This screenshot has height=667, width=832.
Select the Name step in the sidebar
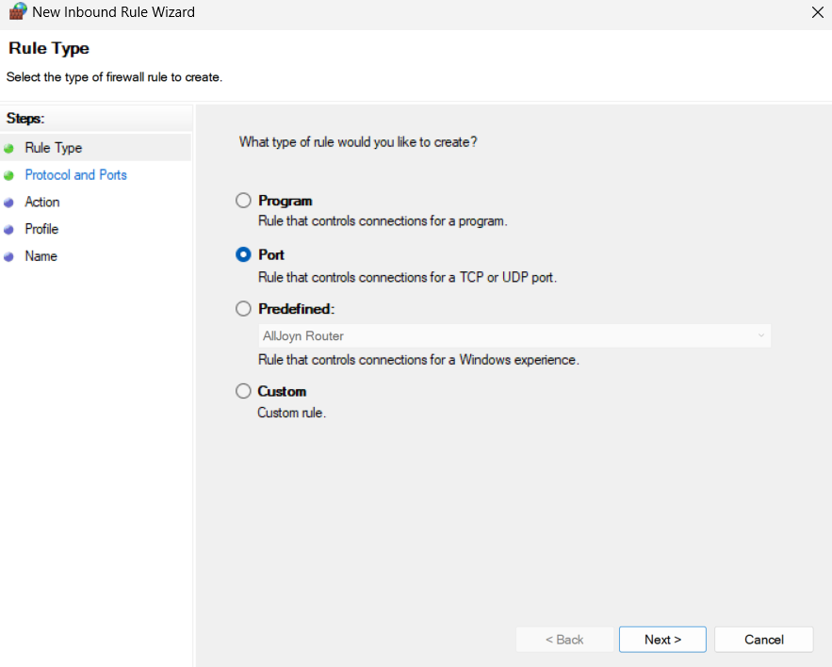[41, 256]
